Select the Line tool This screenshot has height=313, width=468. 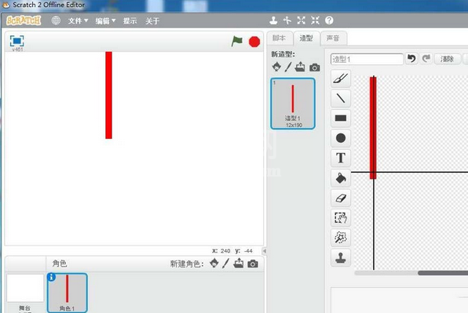[341, 98]
